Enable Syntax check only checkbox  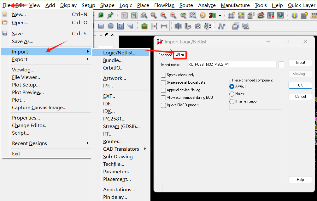[x=163, y=75]
